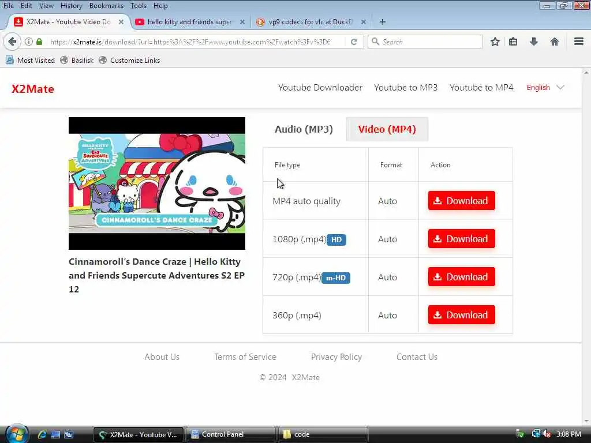Select the Audio (MP3) tab
Screen dimensions: 591x443
304,129
